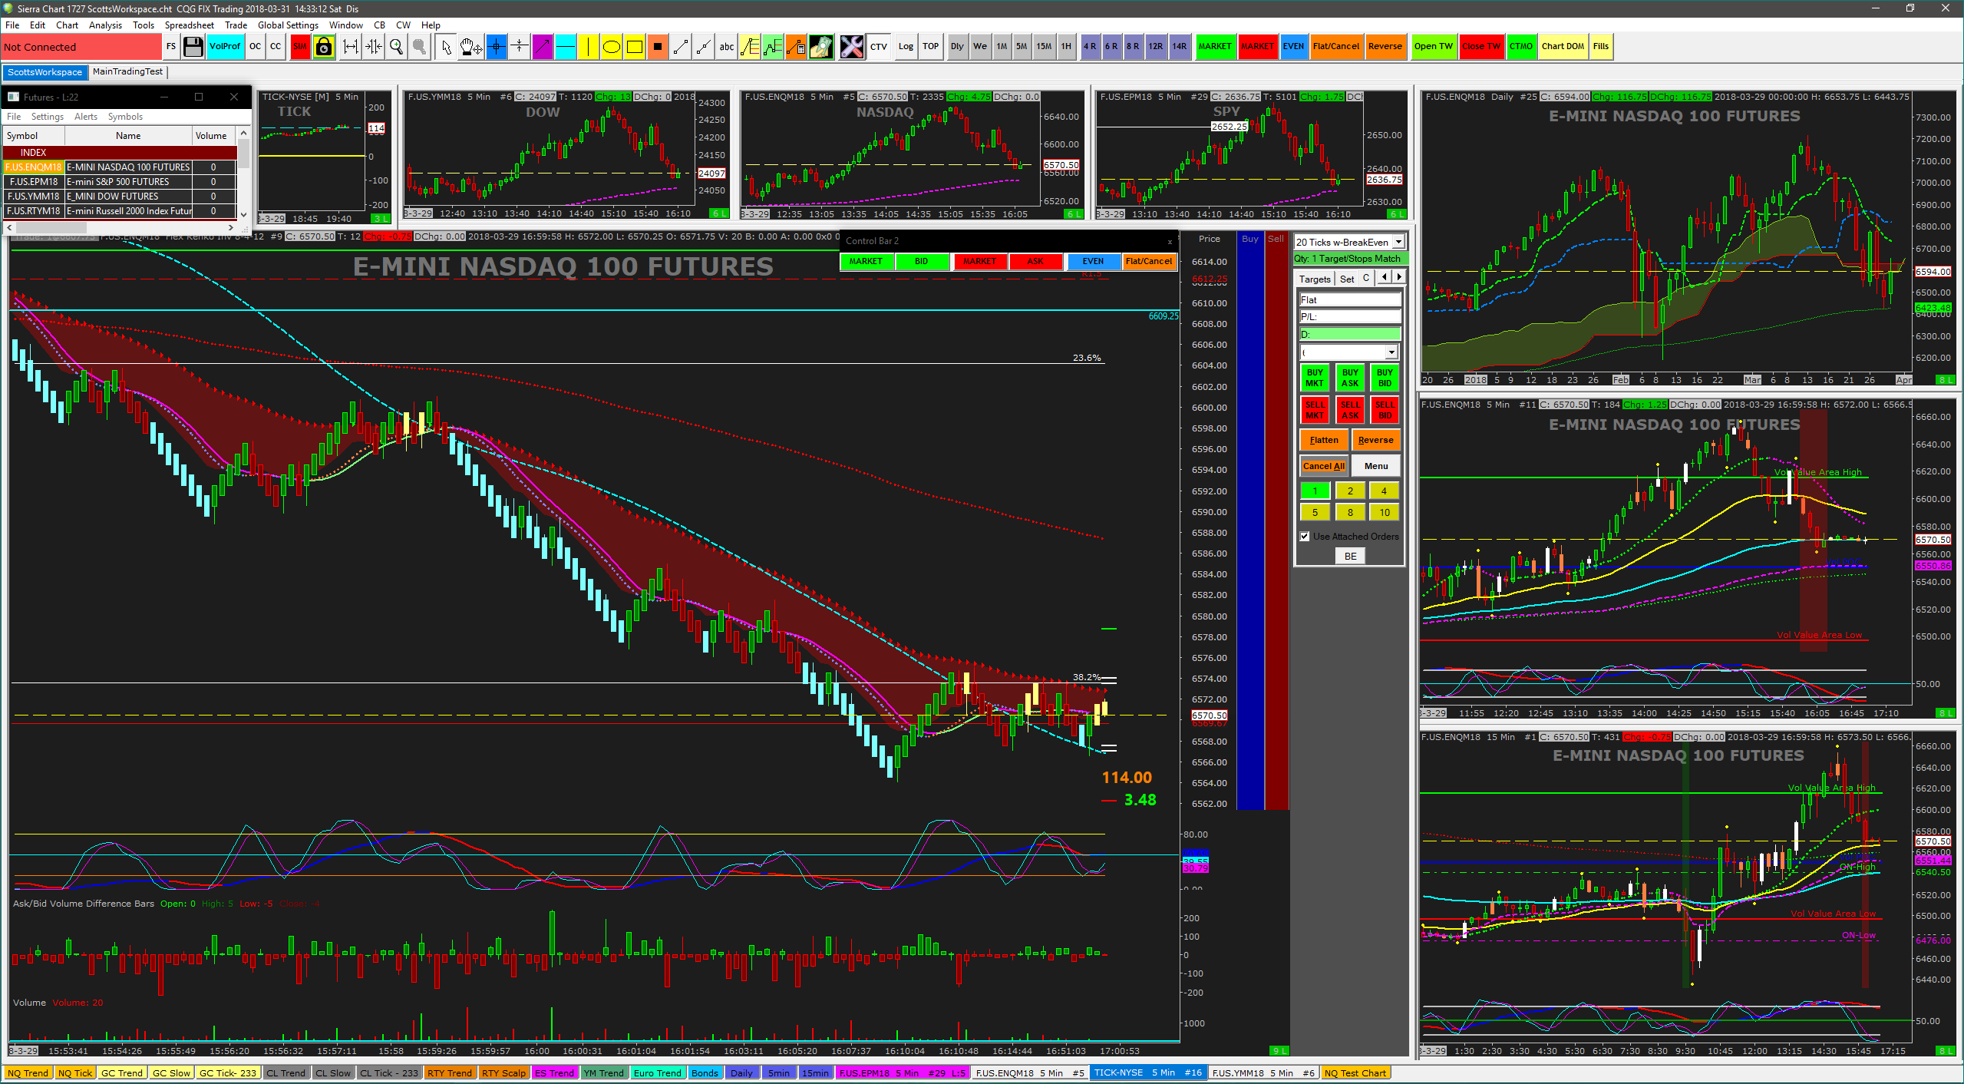Click the Cancel All button
Viewport: 1964px width, 1084px height.
[x=1323, y=466]
